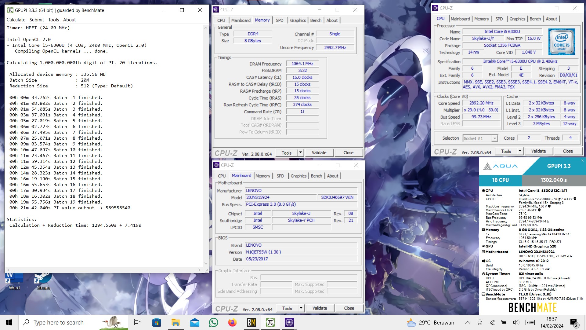
Task: Open battery tray icon
Action: coord(504,322)
